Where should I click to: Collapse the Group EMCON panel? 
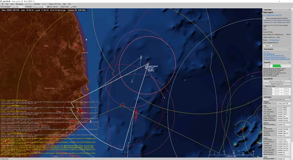[x=290, y=79]
